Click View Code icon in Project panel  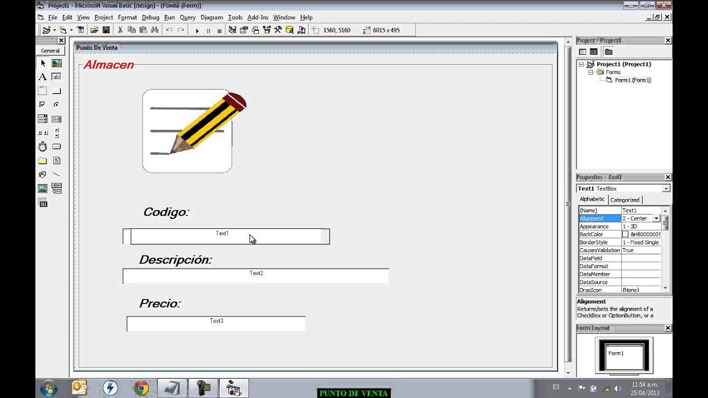coord(582,52)
